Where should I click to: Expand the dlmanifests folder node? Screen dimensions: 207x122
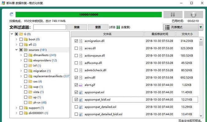(21, 55)
